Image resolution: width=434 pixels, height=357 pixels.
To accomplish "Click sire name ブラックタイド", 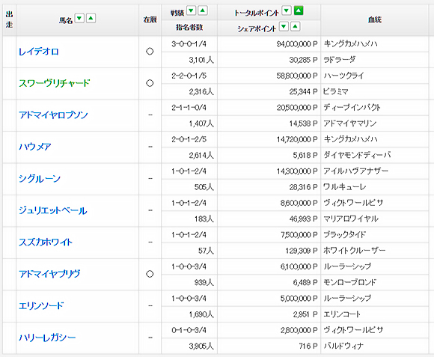I will (345, 235).
